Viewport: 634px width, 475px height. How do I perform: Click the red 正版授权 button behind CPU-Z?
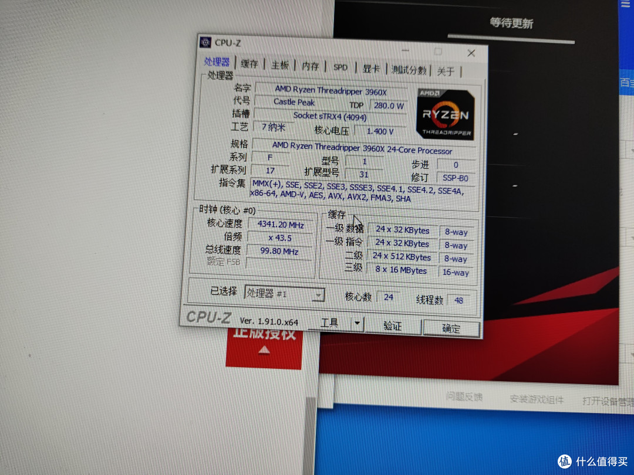pos(264,348)
